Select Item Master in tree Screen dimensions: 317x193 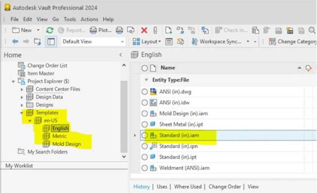(41, 73)
